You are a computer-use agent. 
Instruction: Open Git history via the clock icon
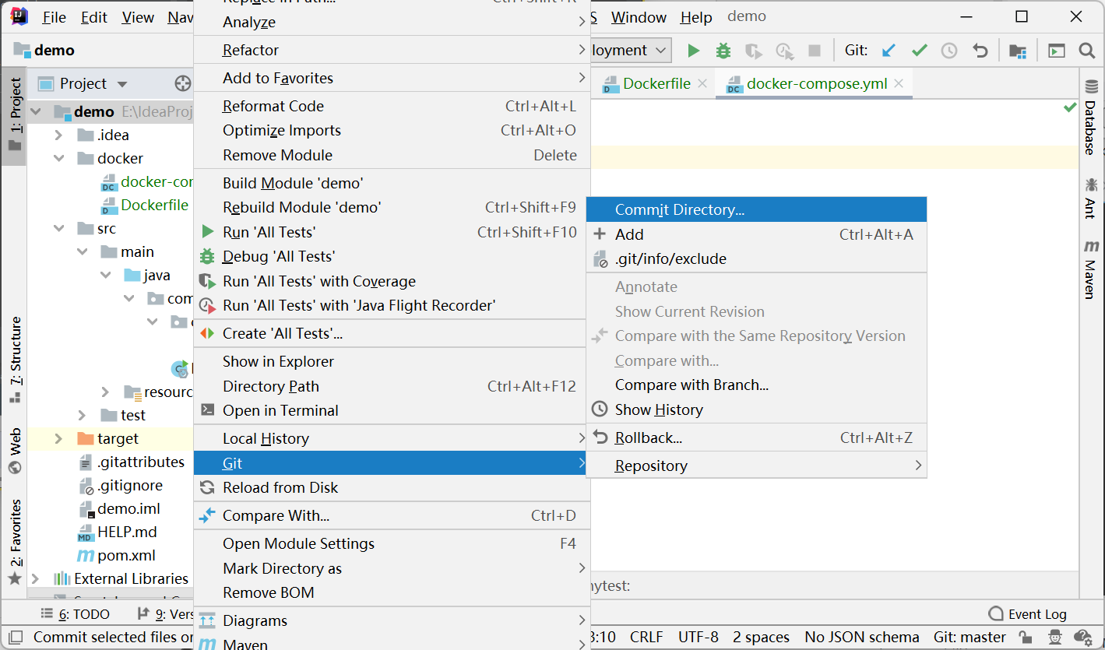coord(949,51)
